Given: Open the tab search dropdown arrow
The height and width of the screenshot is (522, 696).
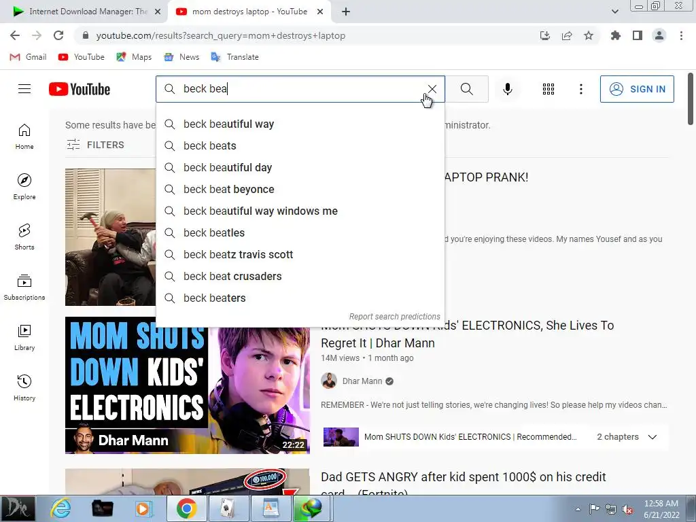Looking at the screenshot, I should click(614, 12).
